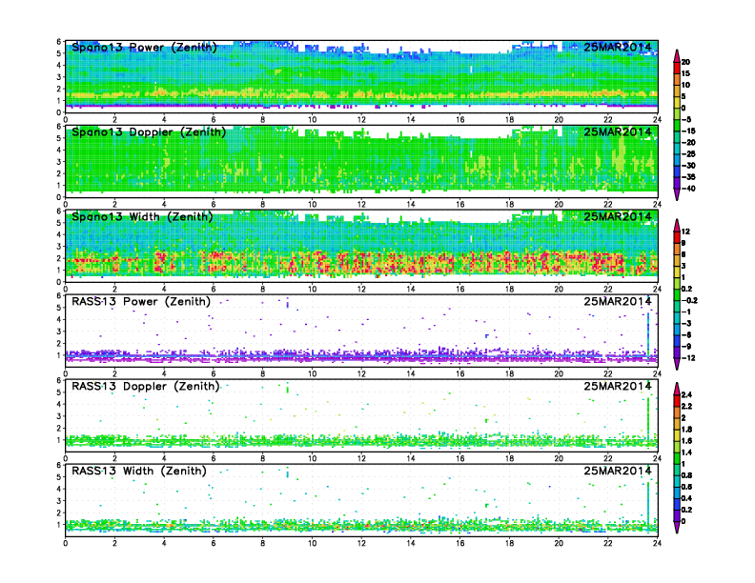Click the '2.4' label on the bottom colorbar

[686, 394]
